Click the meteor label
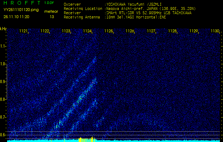The image size is (223, 142). pyautogui.click(x=51, y=11)
